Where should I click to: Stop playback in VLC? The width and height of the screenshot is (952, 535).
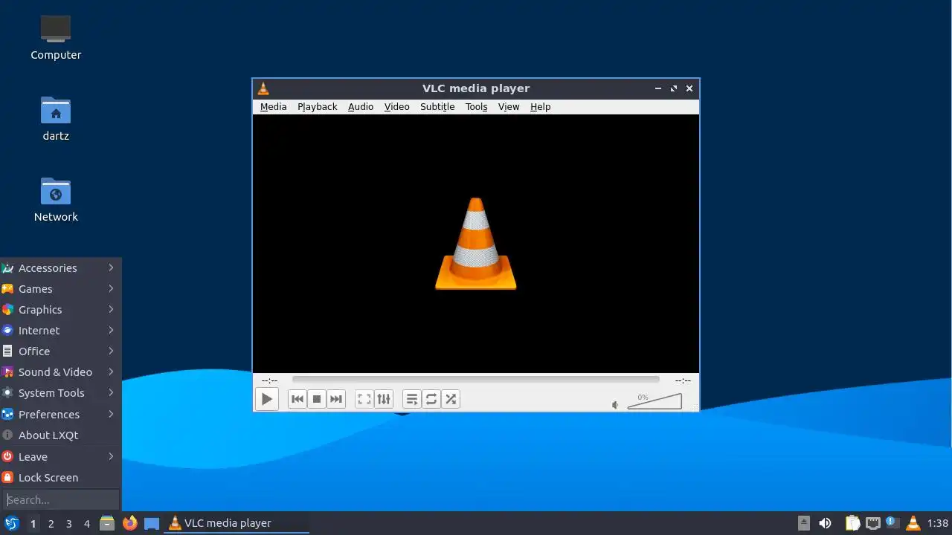click(317, 399)
